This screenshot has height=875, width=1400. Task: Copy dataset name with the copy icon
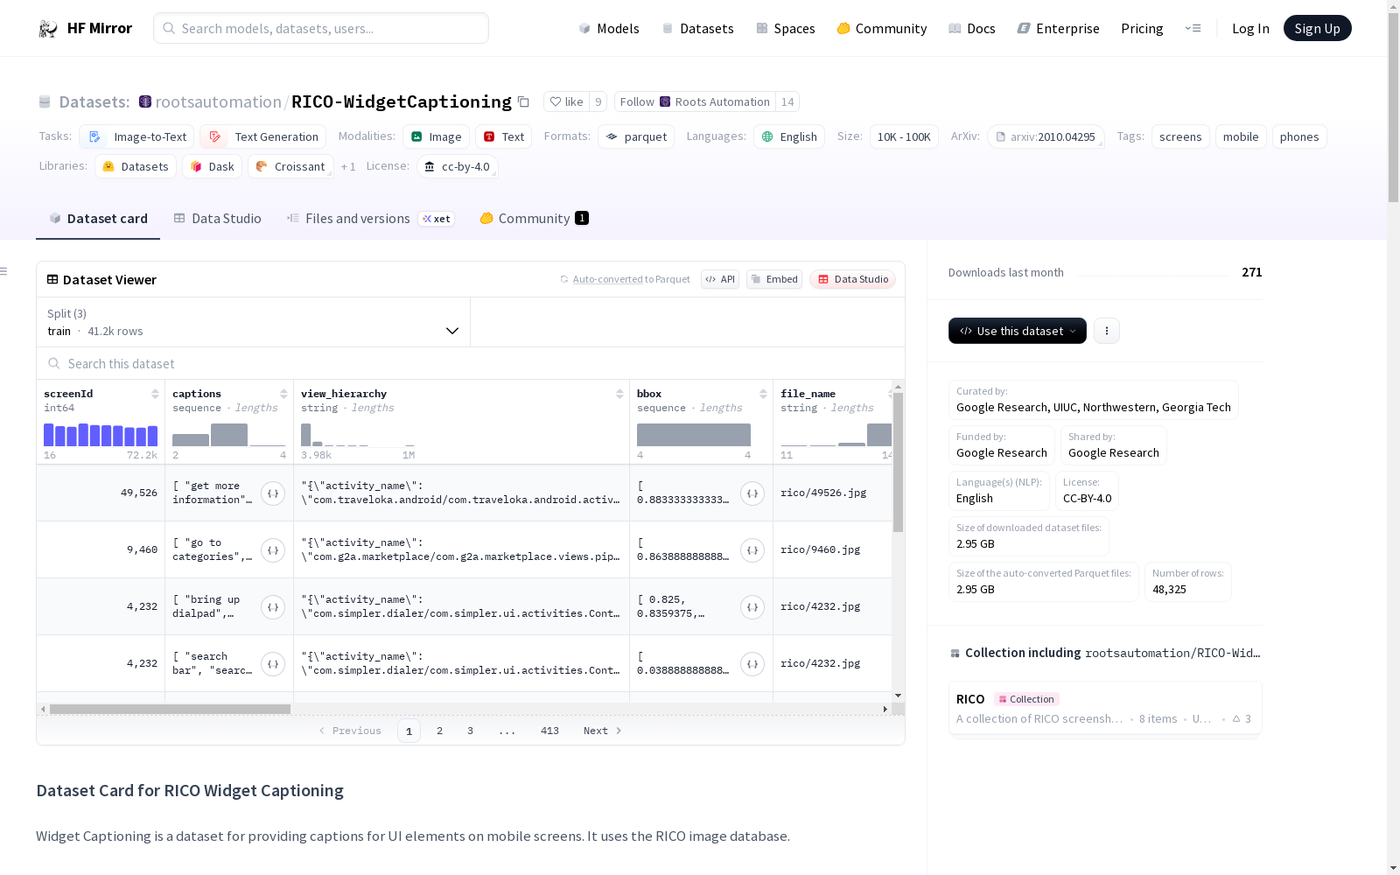[x=523, y=101]
